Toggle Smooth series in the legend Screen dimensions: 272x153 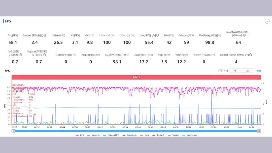tap(93, 135)
